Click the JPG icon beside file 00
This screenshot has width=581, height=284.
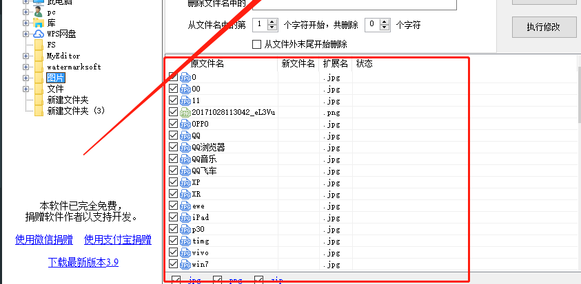[185, 89]
